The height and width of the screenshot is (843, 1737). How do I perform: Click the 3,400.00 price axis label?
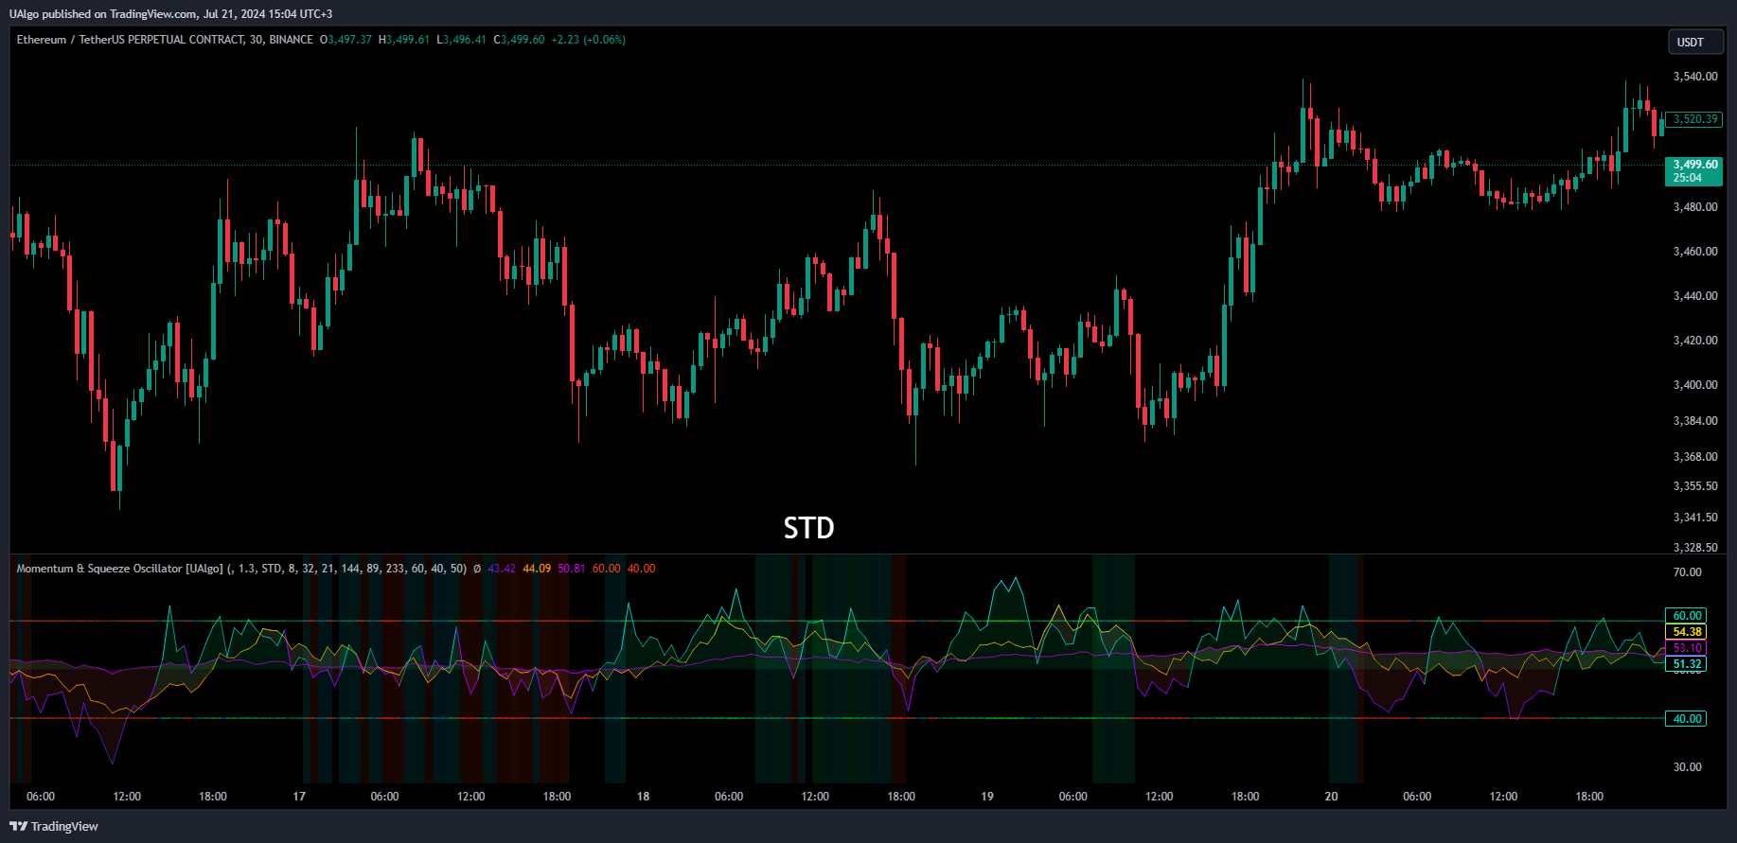[x=1695, y=385]
